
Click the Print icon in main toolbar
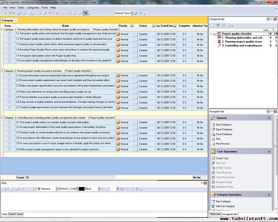click(x=24, y=13)
